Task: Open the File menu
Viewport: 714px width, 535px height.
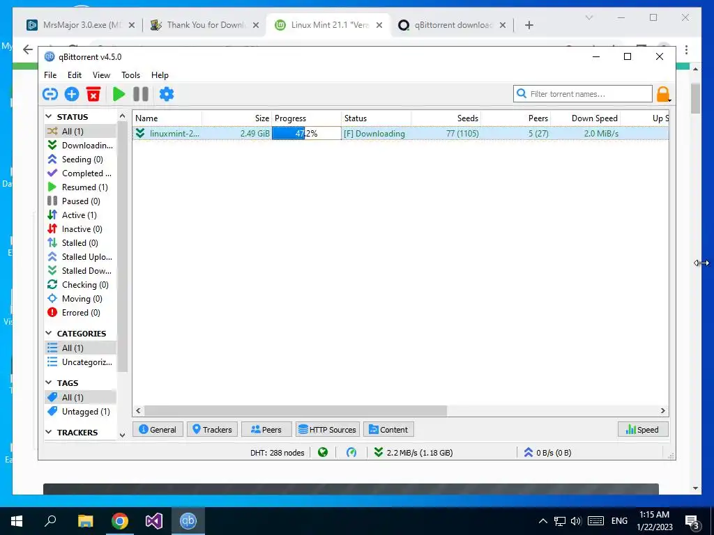Action: [50, 75]
